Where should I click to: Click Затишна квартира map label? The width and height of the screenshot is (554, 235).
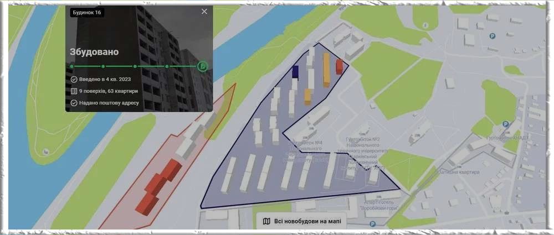pos(458,172)
